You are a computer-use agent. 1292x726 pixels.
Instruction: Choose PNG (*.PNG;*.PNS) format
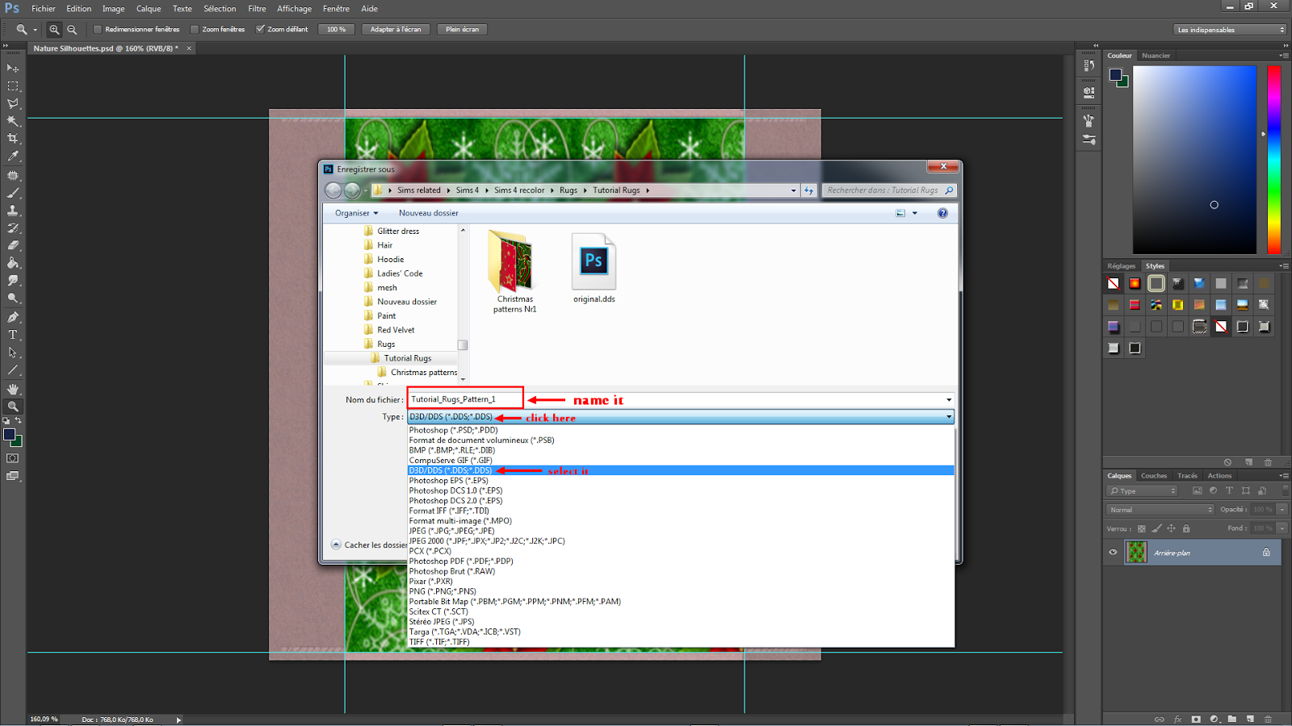[443, 591]
